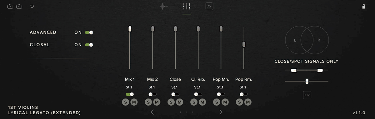Screen dimensions: 375x119
Task: Solo the Cl. Rib. channel
Action: 194,102
